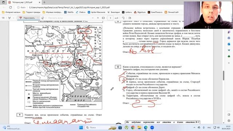Start the read aloud feature
The image size is (233, 131).
[55, 18]
